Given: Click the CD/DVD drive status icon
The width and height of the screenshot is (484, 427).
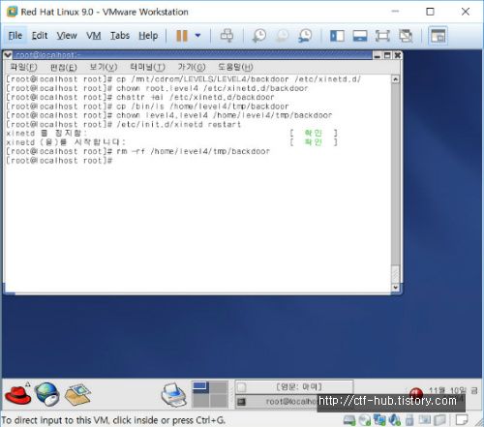Looking at the screenshot, I should tap(365, 420).
